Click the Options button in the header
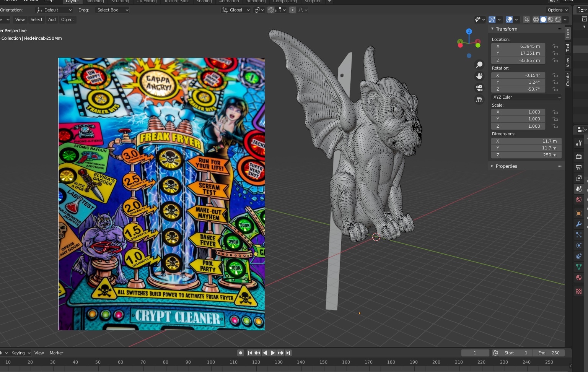Viewport: 588px width, 372px height. (x=557, y=10)
